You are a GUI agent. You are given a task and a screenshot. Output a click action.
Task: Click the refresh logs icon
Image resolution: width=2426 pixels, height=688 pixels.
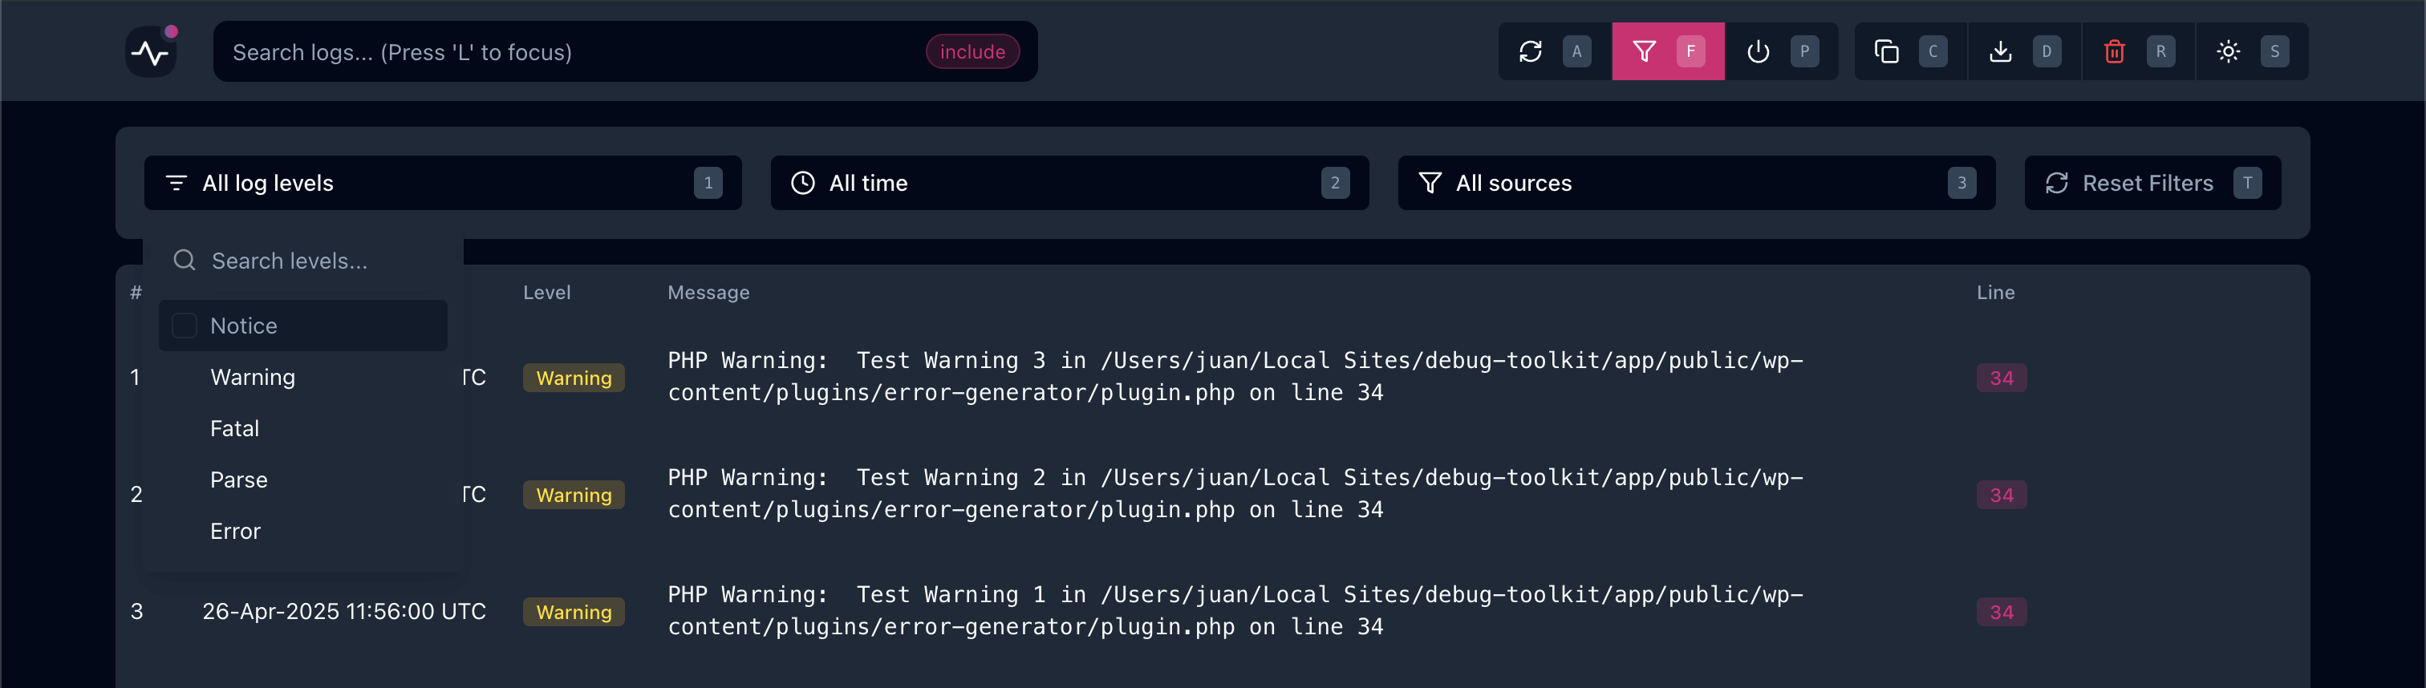pyautogui.click(x=1531, y=52)
